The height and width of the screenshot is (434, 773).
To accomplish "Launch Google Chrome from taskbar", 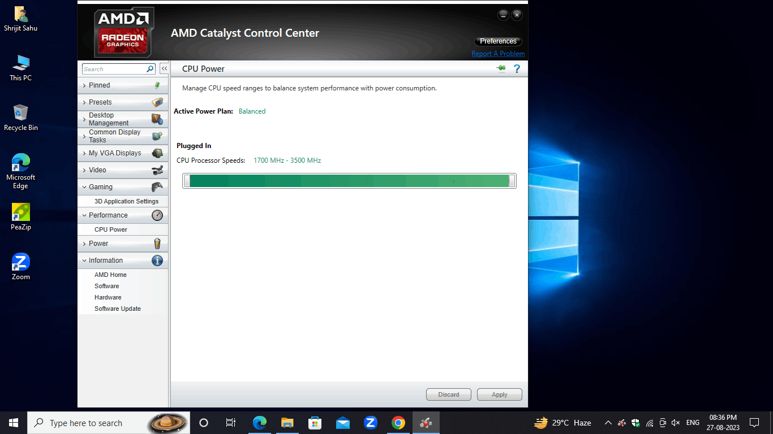I will click(x=398, y=423).
